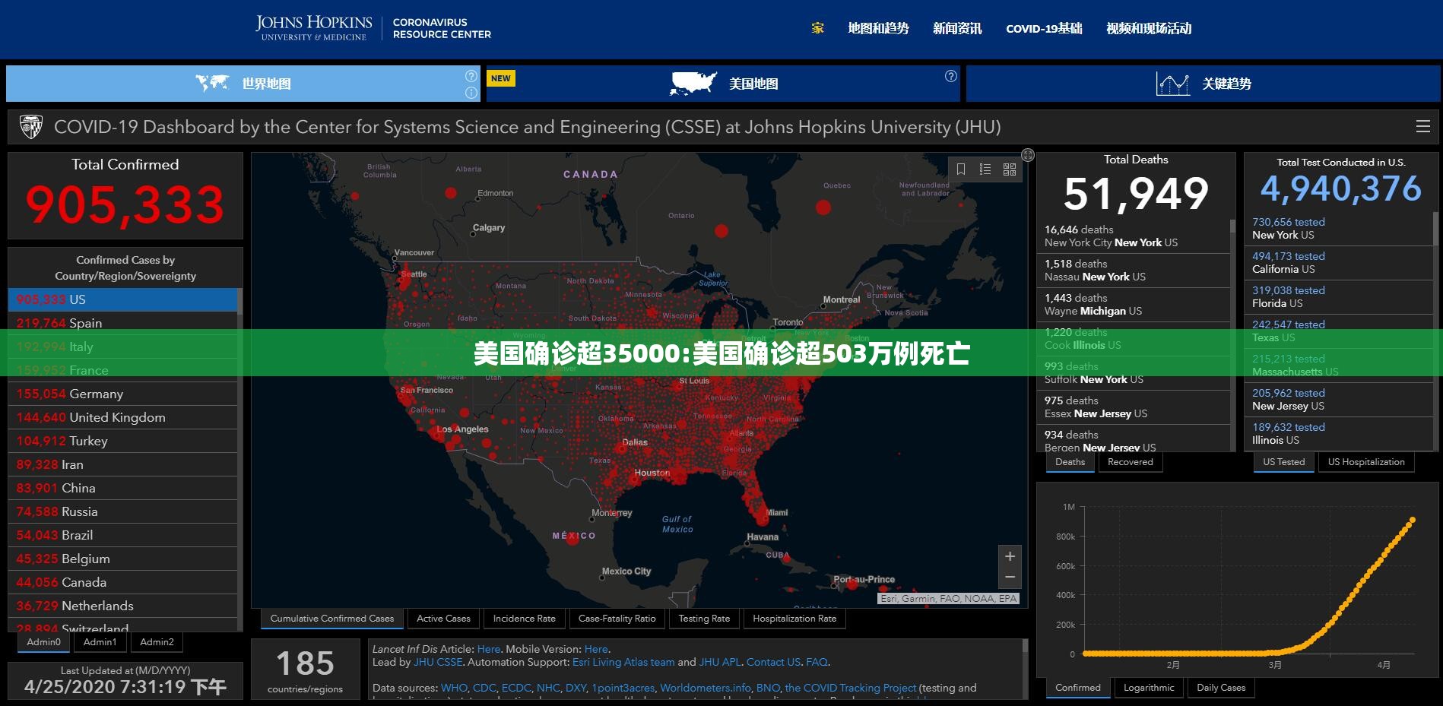
Task: Show the Recovered list tab
Action: click(x=1130, y=462)
